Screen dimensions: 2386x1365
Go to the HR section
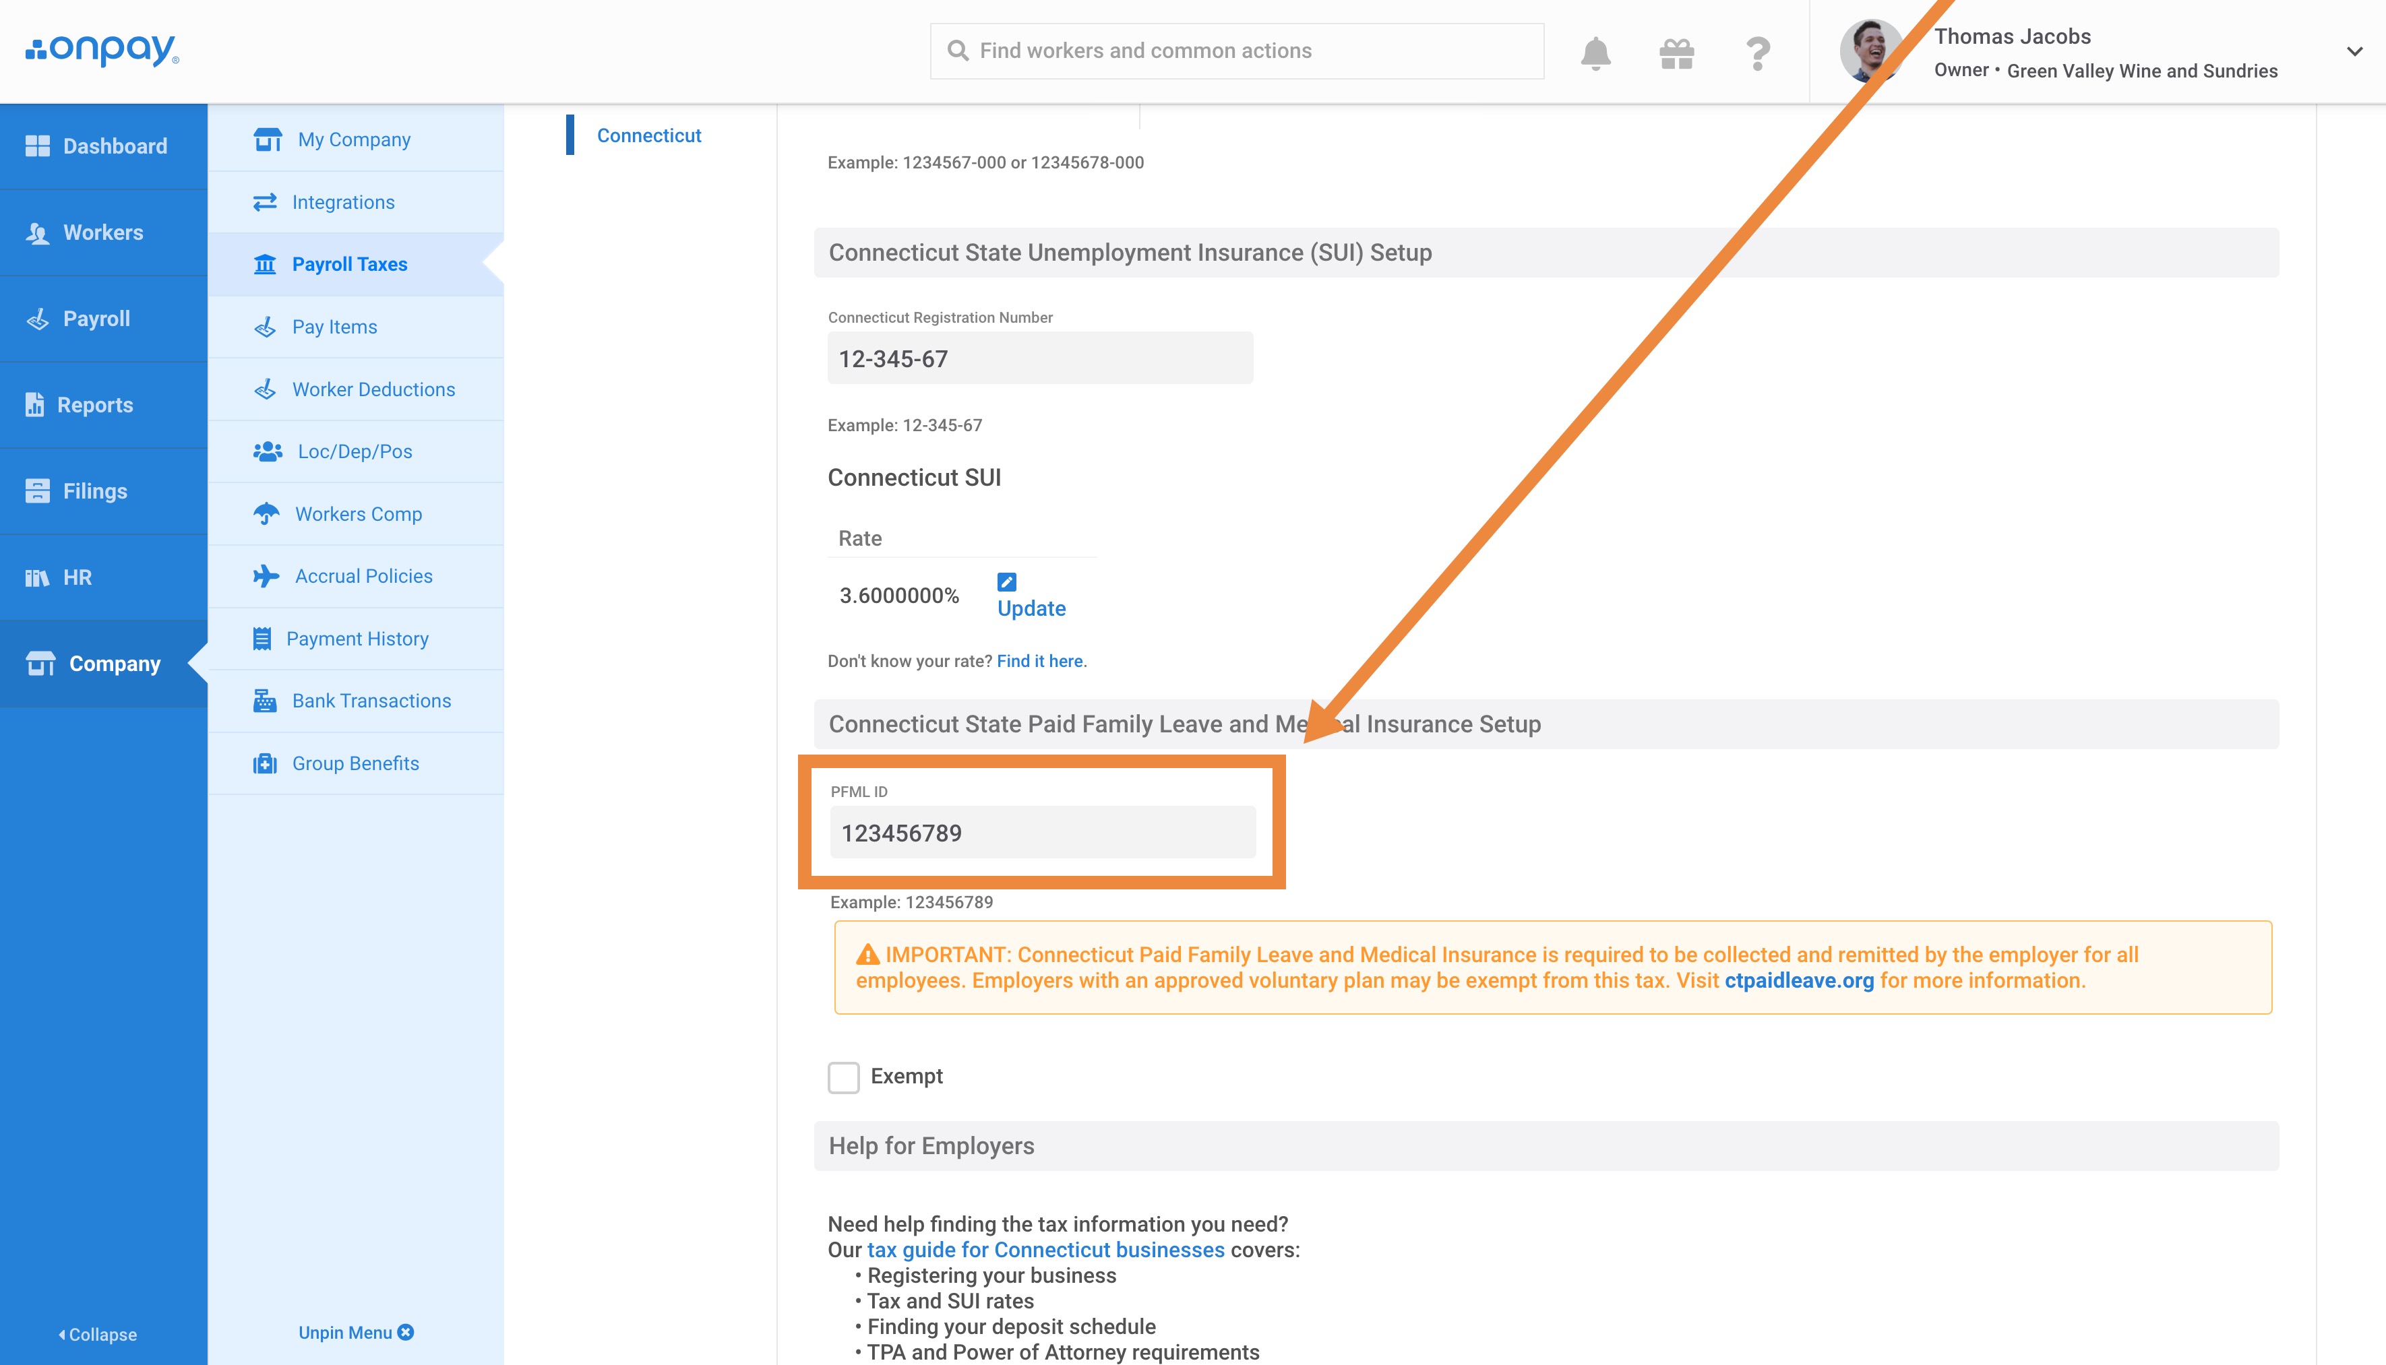tap(103, 577)
